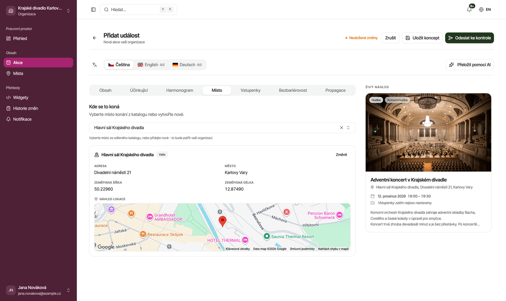
Task: Select the Propagace tab
Action: (335, 90)
